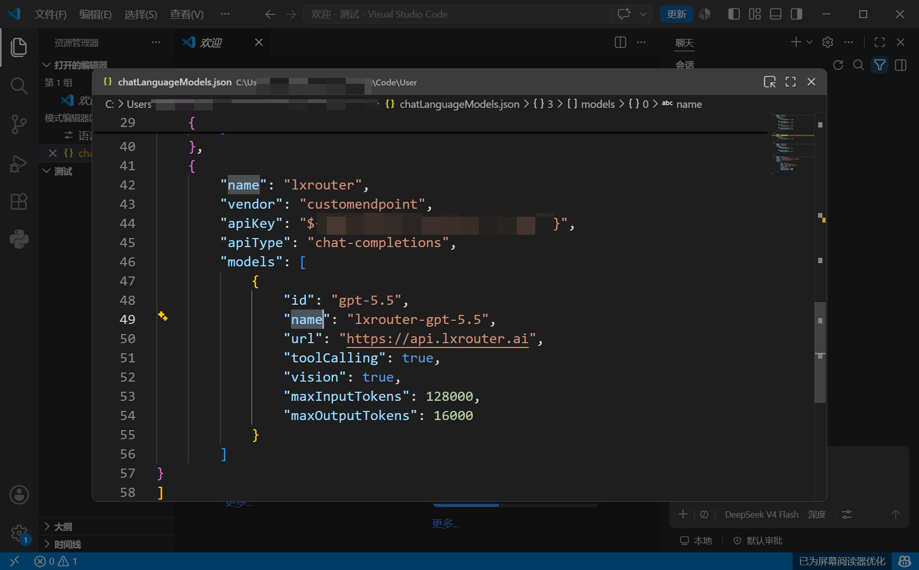Open the 查看(V) menu

(x=186, y=14)
